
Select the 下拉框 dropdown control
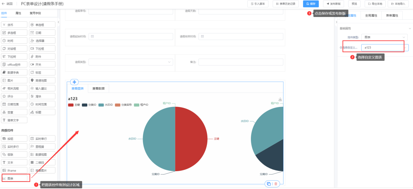click(42, 48)
